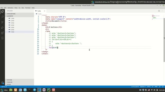Image resolution: width=165 pixels, height=92 pixels.
Task: Open the Extensions view
Action: [2, 33]
